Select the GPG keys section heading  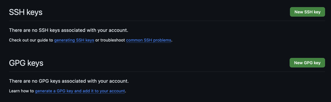coord(26,63)
